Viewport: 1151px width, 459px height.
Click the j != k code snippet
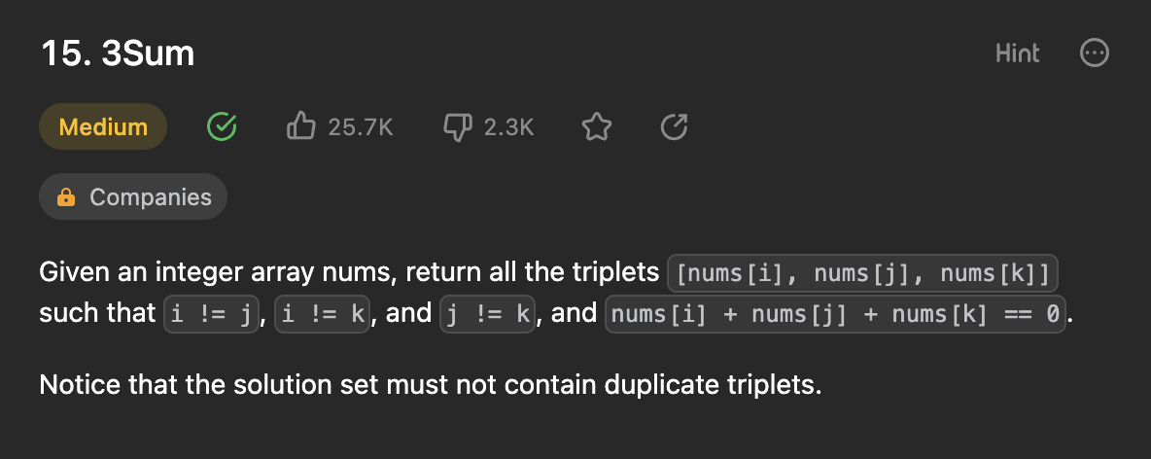[x=487, y=313]
